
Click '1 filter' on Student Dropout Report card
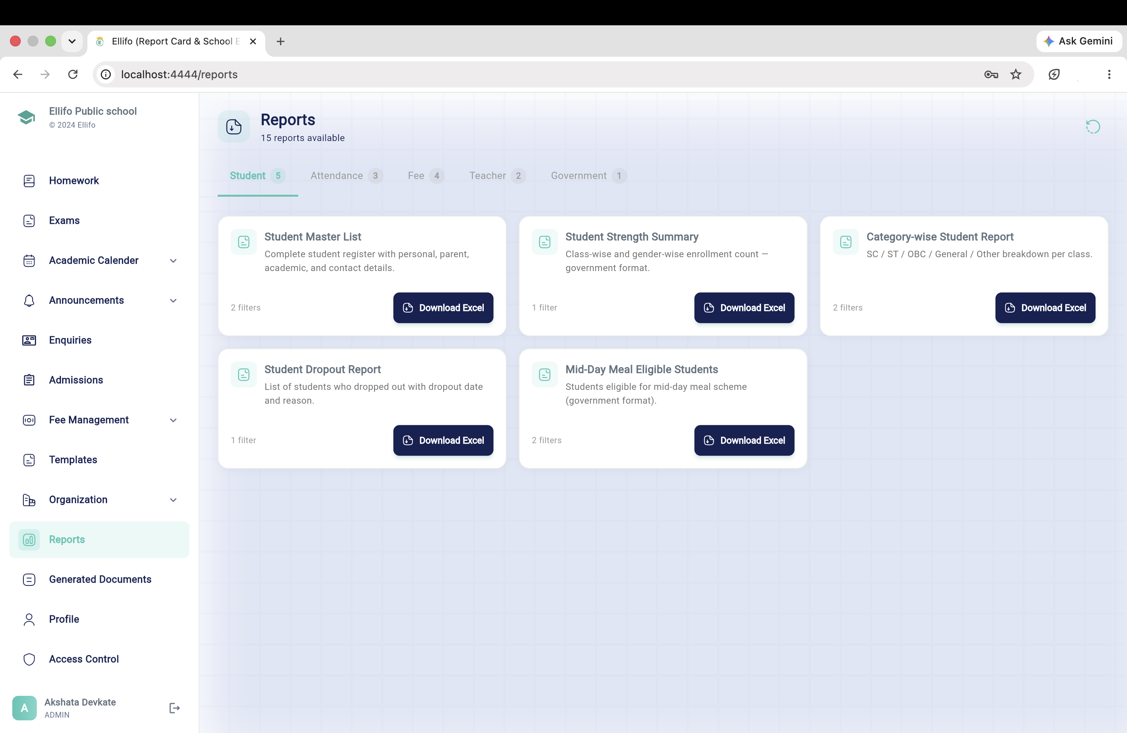tap(243, 440)
